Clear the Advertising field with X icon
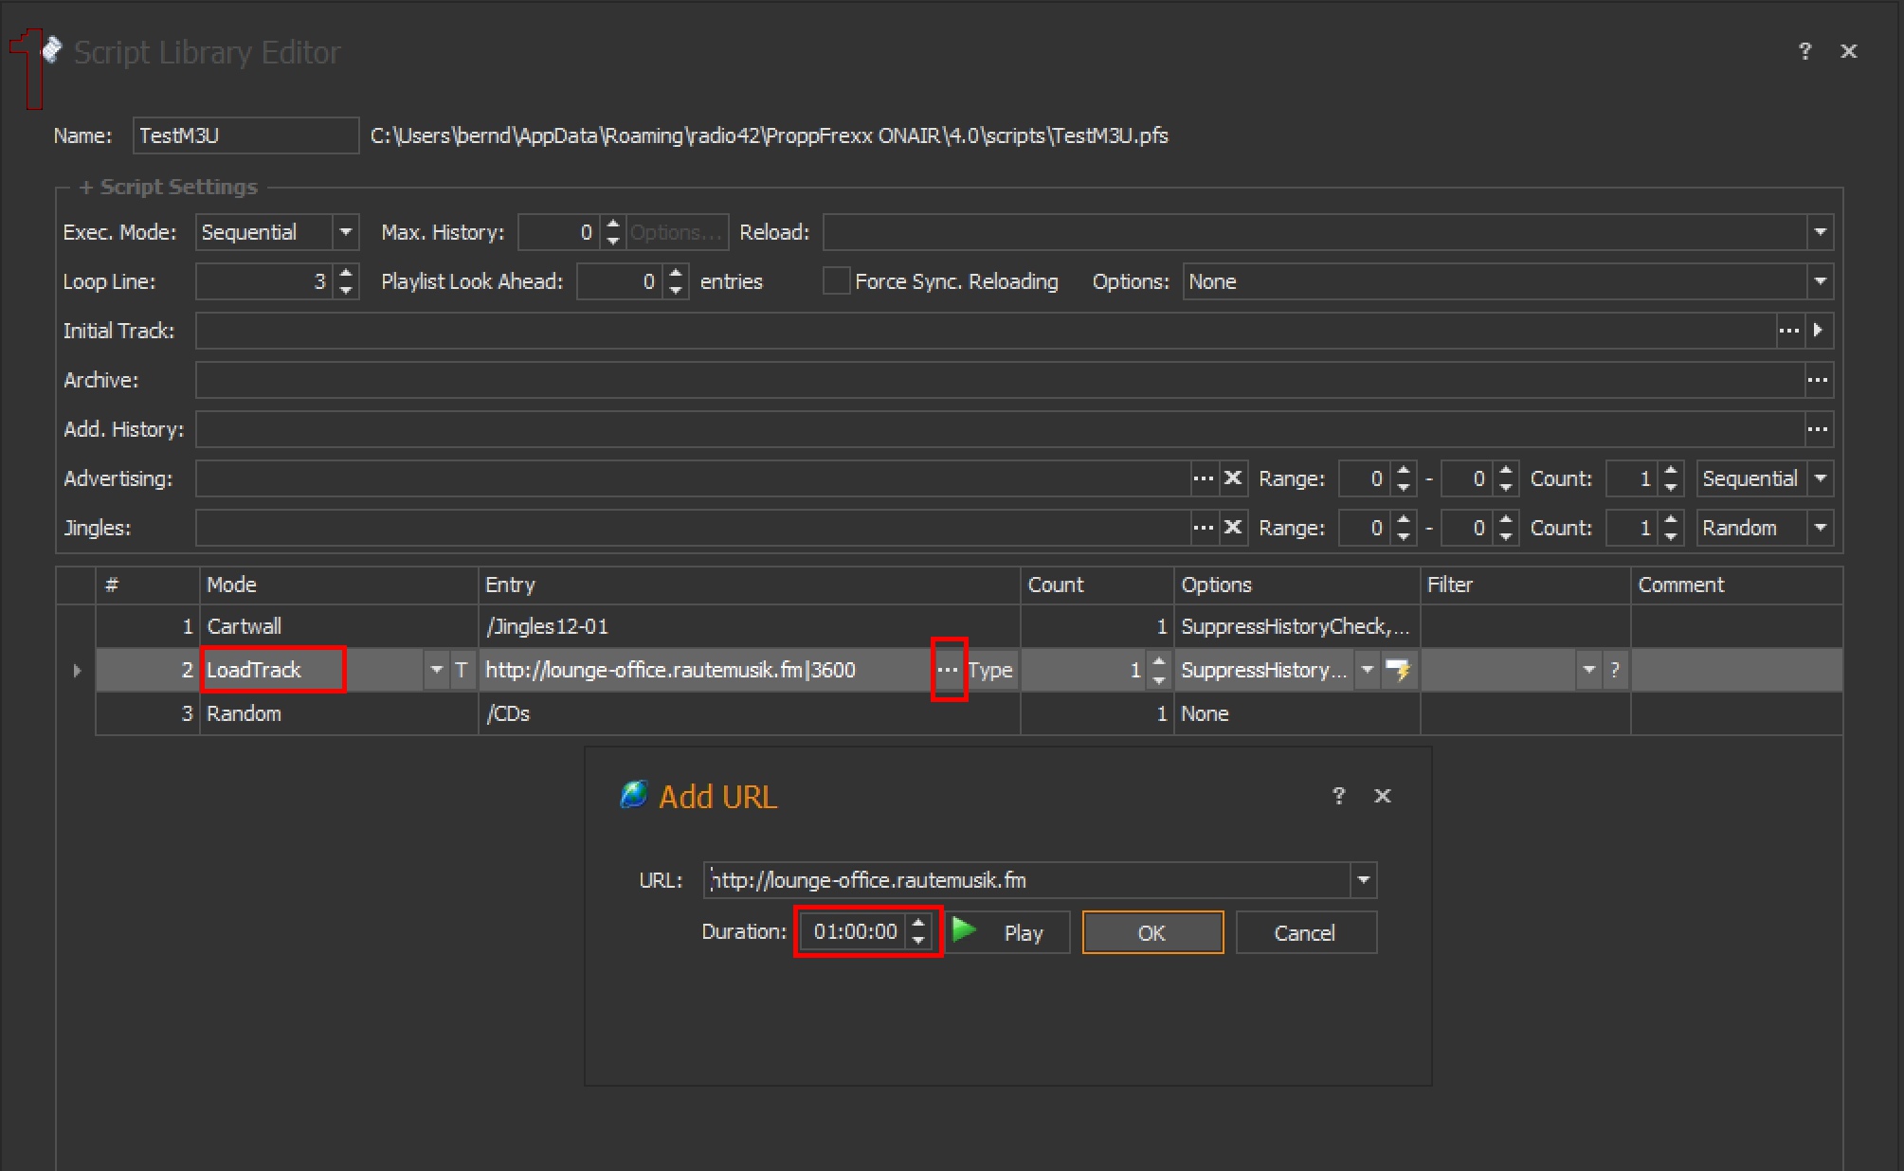The height and width of the screenshot is (1171, 1904). pyautogui.click(x=1232, y=478)
